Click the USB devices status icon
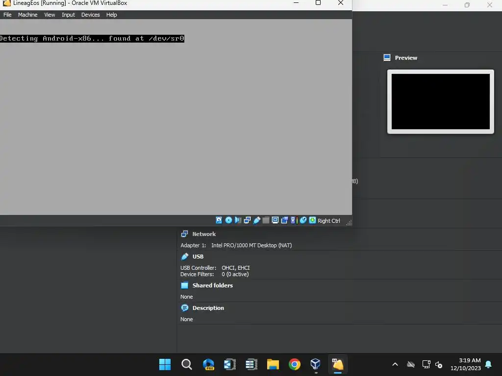502x376 pixels. click(x=257, y=220)
